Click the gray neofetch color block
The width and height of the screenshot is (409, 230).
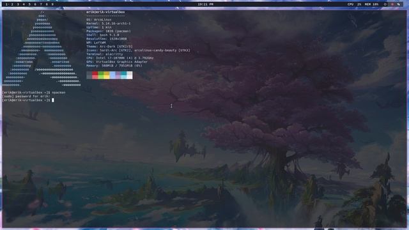click(x=89, y=75)
